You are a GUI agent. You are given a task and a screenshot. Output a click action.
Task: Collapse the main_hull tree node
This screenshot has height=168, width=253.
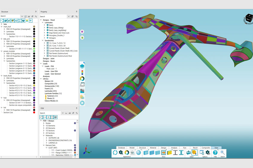1,27
